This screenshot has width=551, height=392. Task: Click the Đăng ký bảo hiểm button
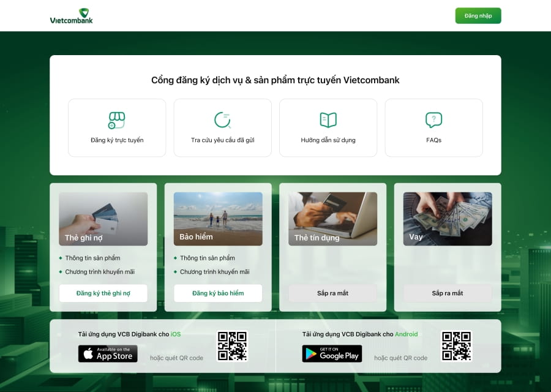[x=218, y=293]
